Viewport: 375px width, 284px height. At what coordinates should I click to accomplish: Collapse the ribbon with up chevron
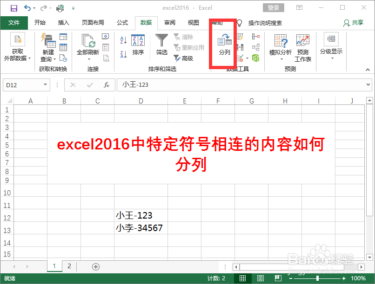tap(368, 70)
